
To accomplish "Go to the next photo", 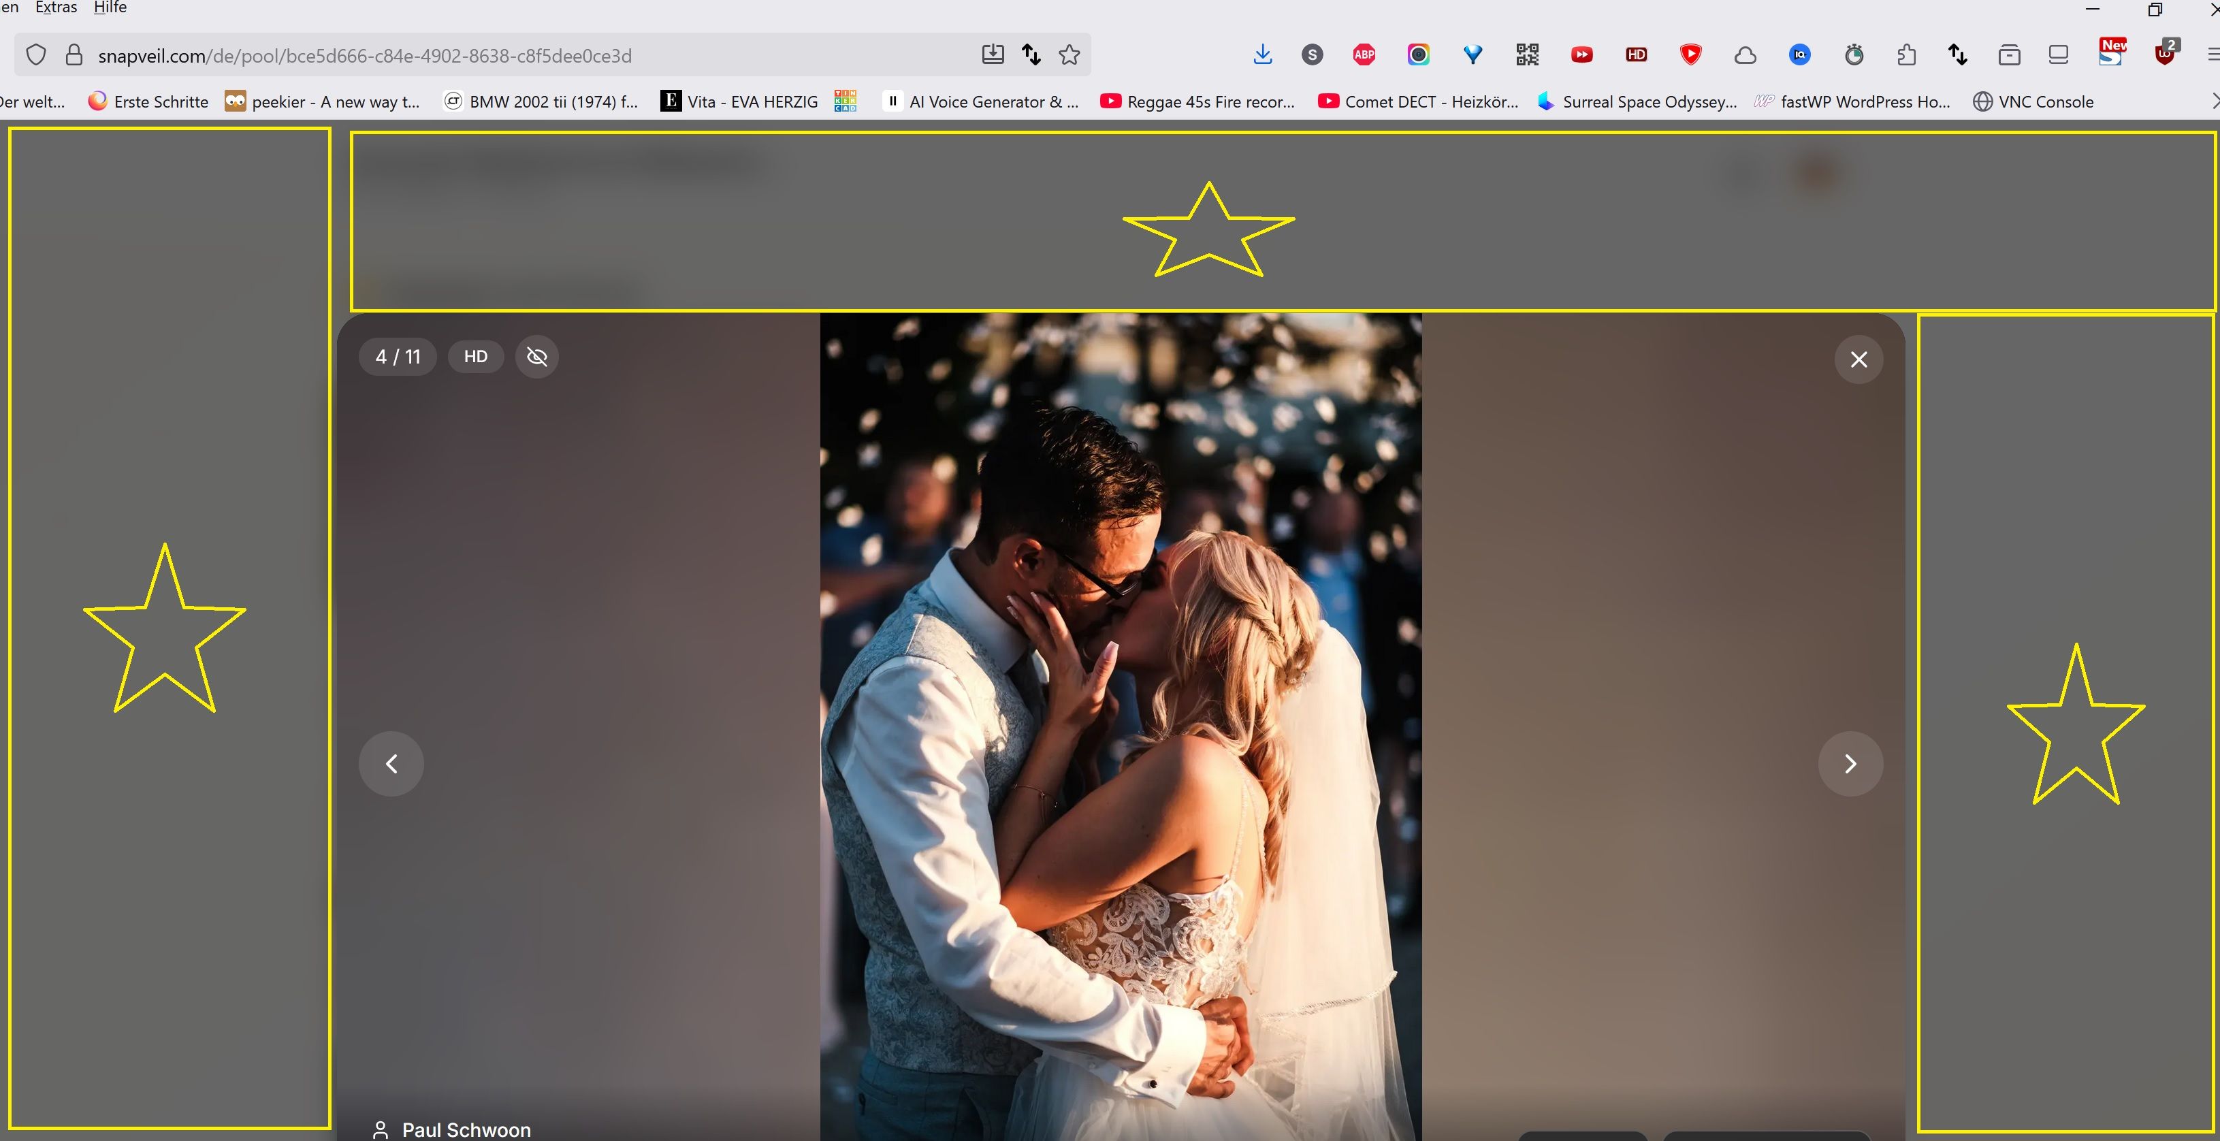I will click(x=1850, y=764).
